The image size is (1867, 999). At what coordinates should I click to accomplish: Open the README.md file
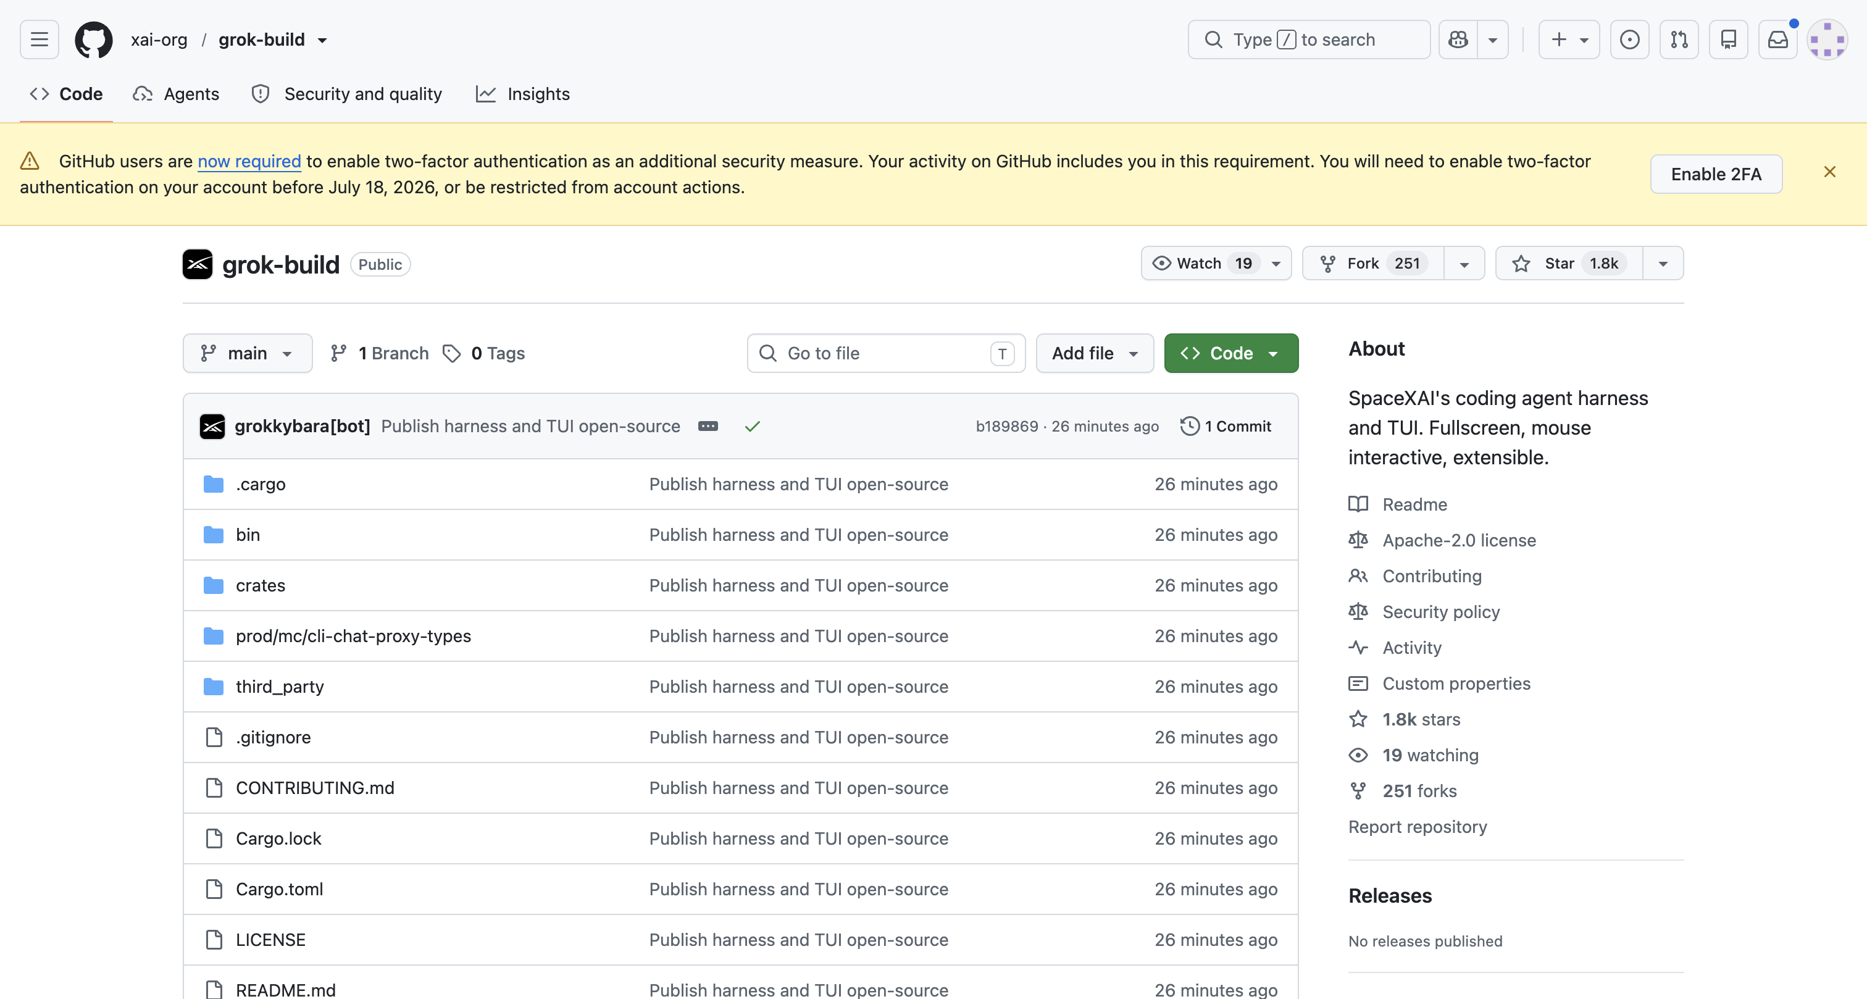click(x=286, y=989)
